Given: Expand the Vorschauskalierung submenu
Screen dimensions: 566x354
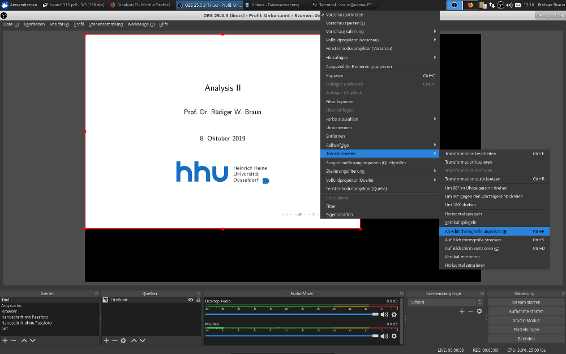Looking at the screenshot, I should pos(380,31).
